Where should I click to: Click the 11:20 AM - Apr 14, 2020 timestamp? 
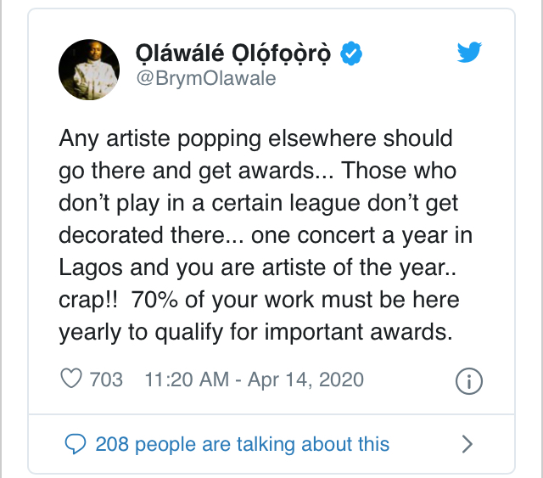click(255, 379)
